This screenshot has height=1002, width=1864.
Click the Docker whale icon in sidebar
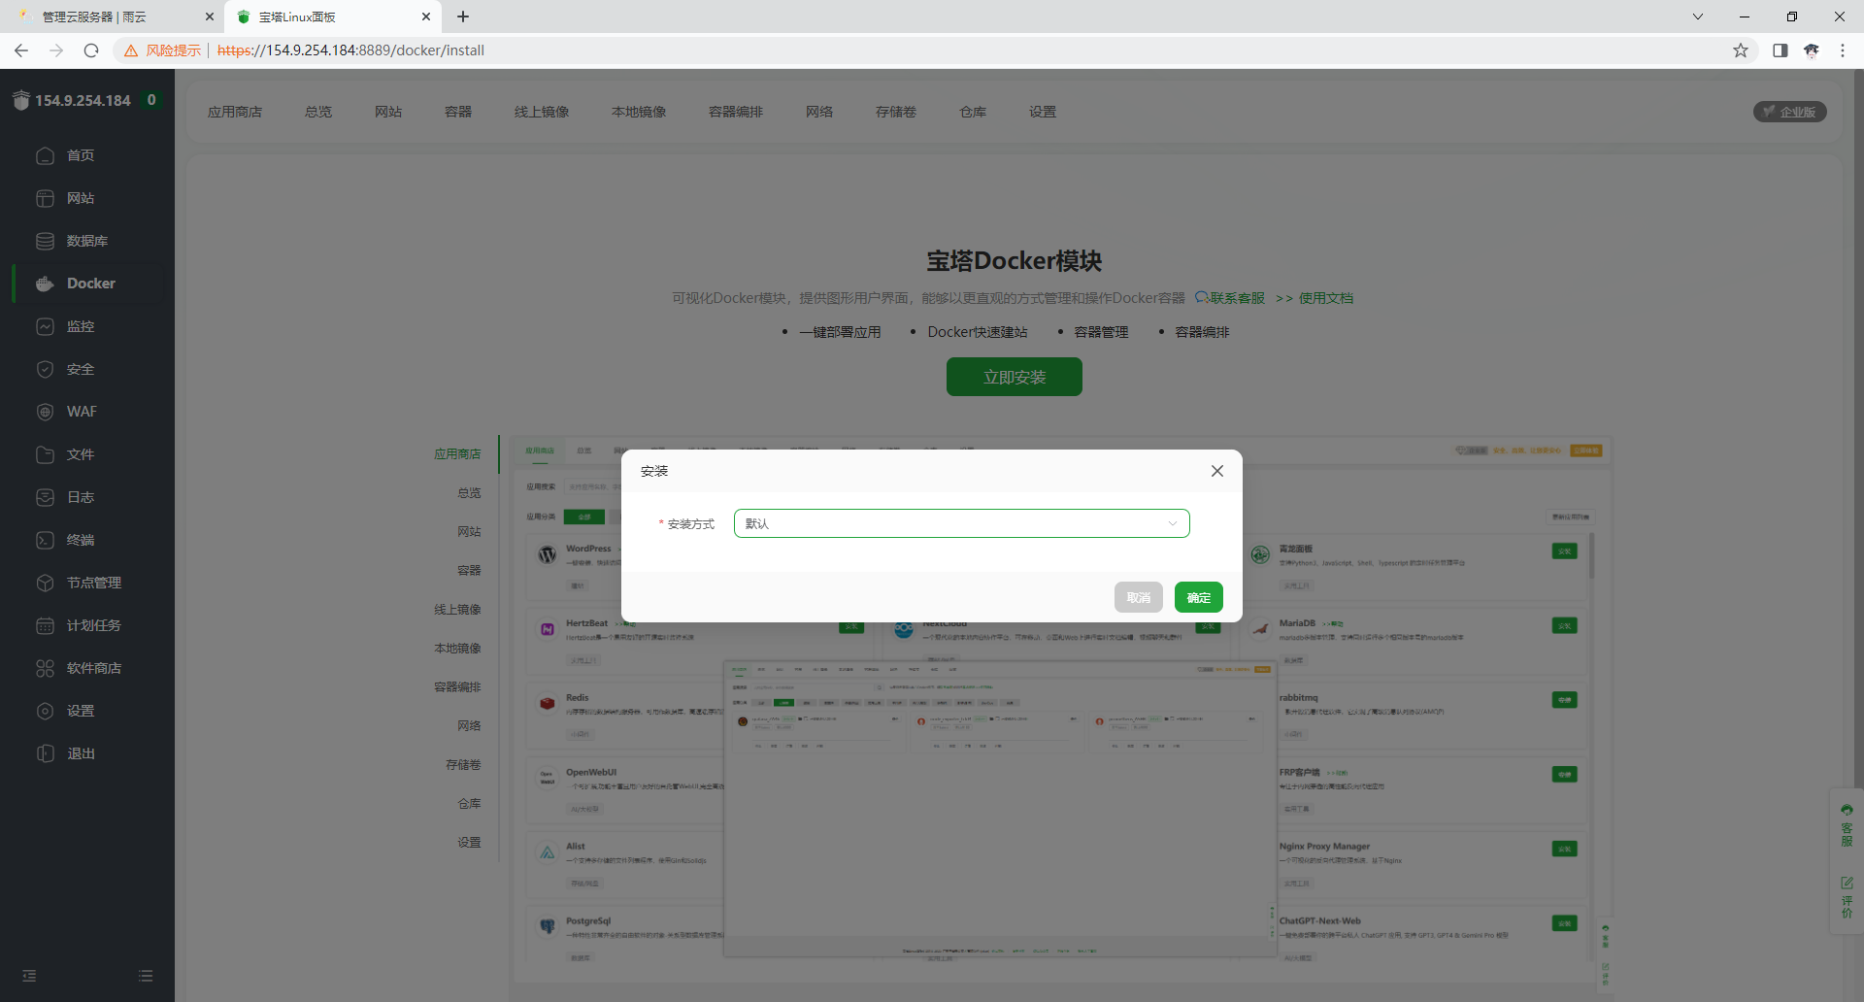coord(45,284)
